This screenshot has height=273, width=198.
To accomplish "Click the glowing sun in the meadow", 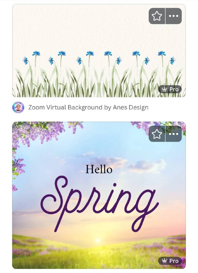I will (98, 240).
